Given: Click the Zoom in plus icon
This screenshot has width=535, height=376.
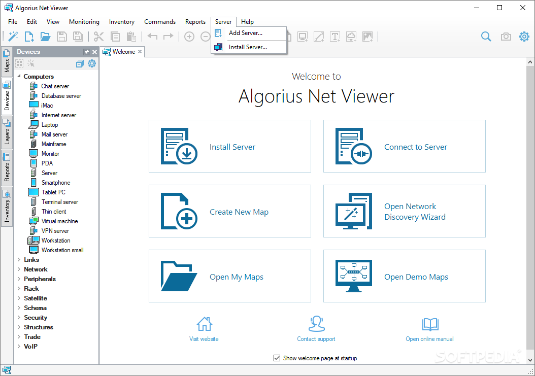Looking at the screenshot, I should tap(189, 36).
